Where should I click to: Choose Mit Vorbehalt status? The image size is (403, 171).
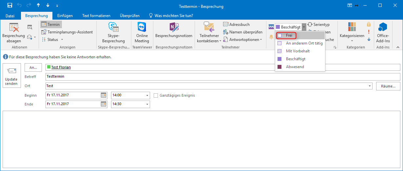tap(300, 51)
